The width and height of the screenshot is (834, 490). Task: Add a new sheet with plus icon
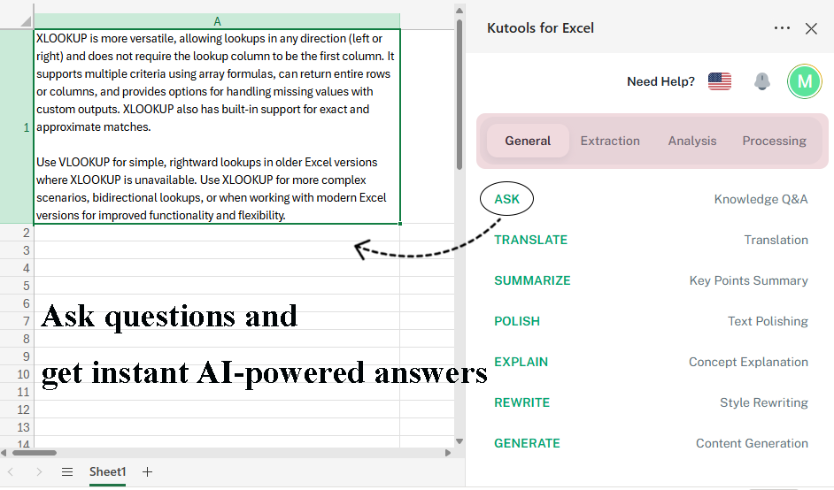pos(147,471)
